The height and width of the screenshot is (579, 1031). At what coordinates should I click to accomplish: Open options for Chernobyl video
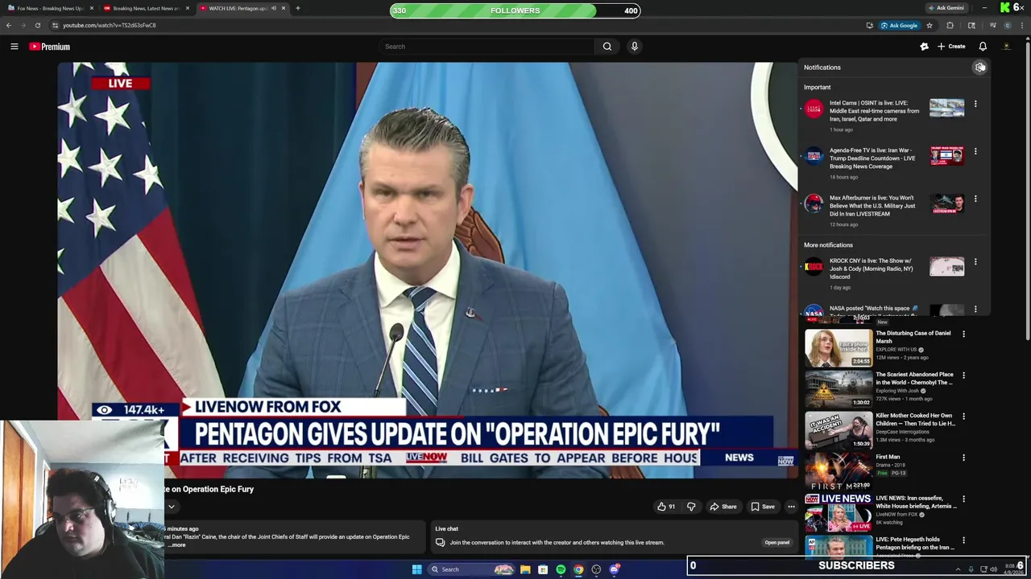click(963, 375)
